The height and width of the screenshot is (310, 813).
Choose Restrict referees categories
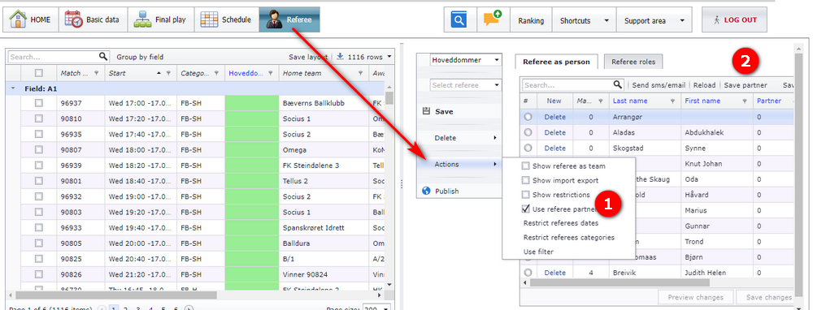569,238
